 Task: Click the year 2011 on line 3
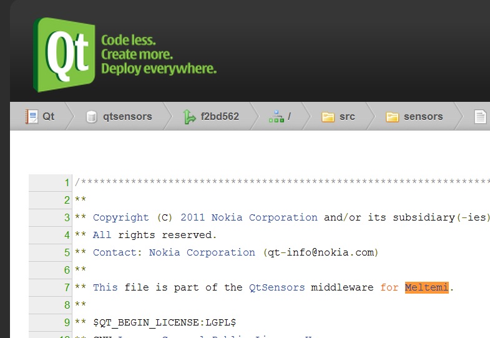click(x=193, y=217)
